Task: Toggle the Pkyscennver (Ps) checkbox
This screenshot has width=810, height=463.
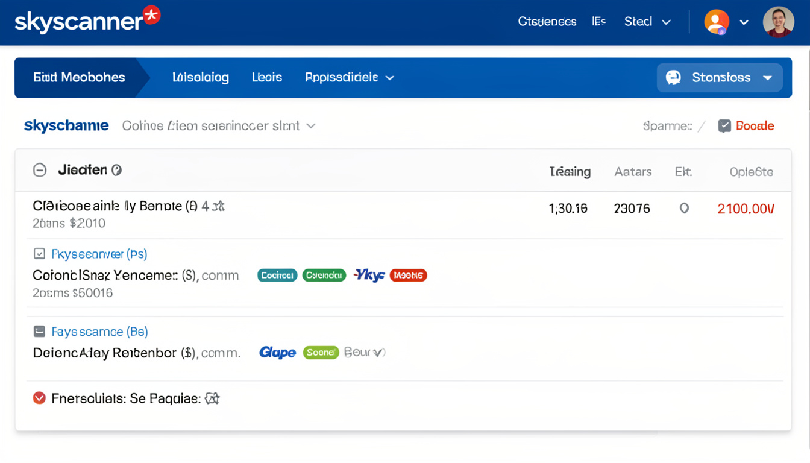Action: coord(39,254)
